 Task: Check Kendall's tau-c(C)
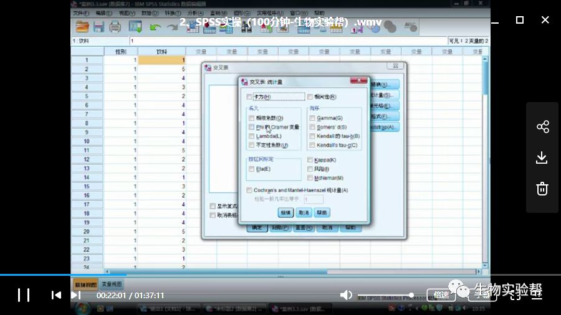click(312, 145)
